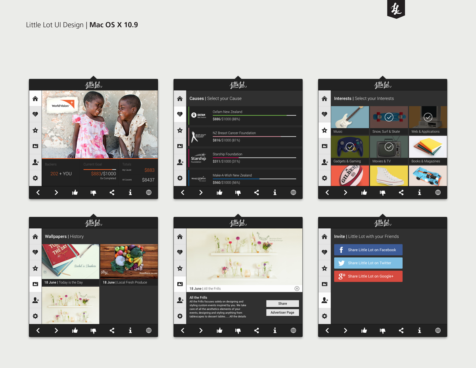476x368 pixels.
Task: Select the Music interest tile
Action: click(x=350, y=120)
